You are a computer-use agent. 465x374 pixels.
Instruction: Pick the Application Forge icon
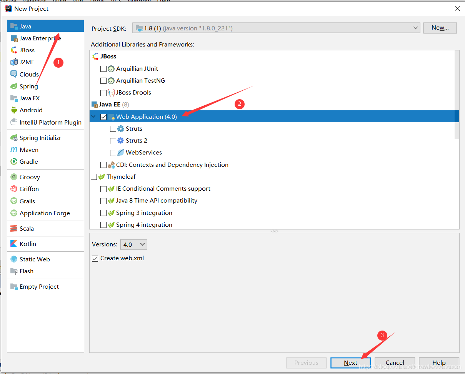coord(14,213)
